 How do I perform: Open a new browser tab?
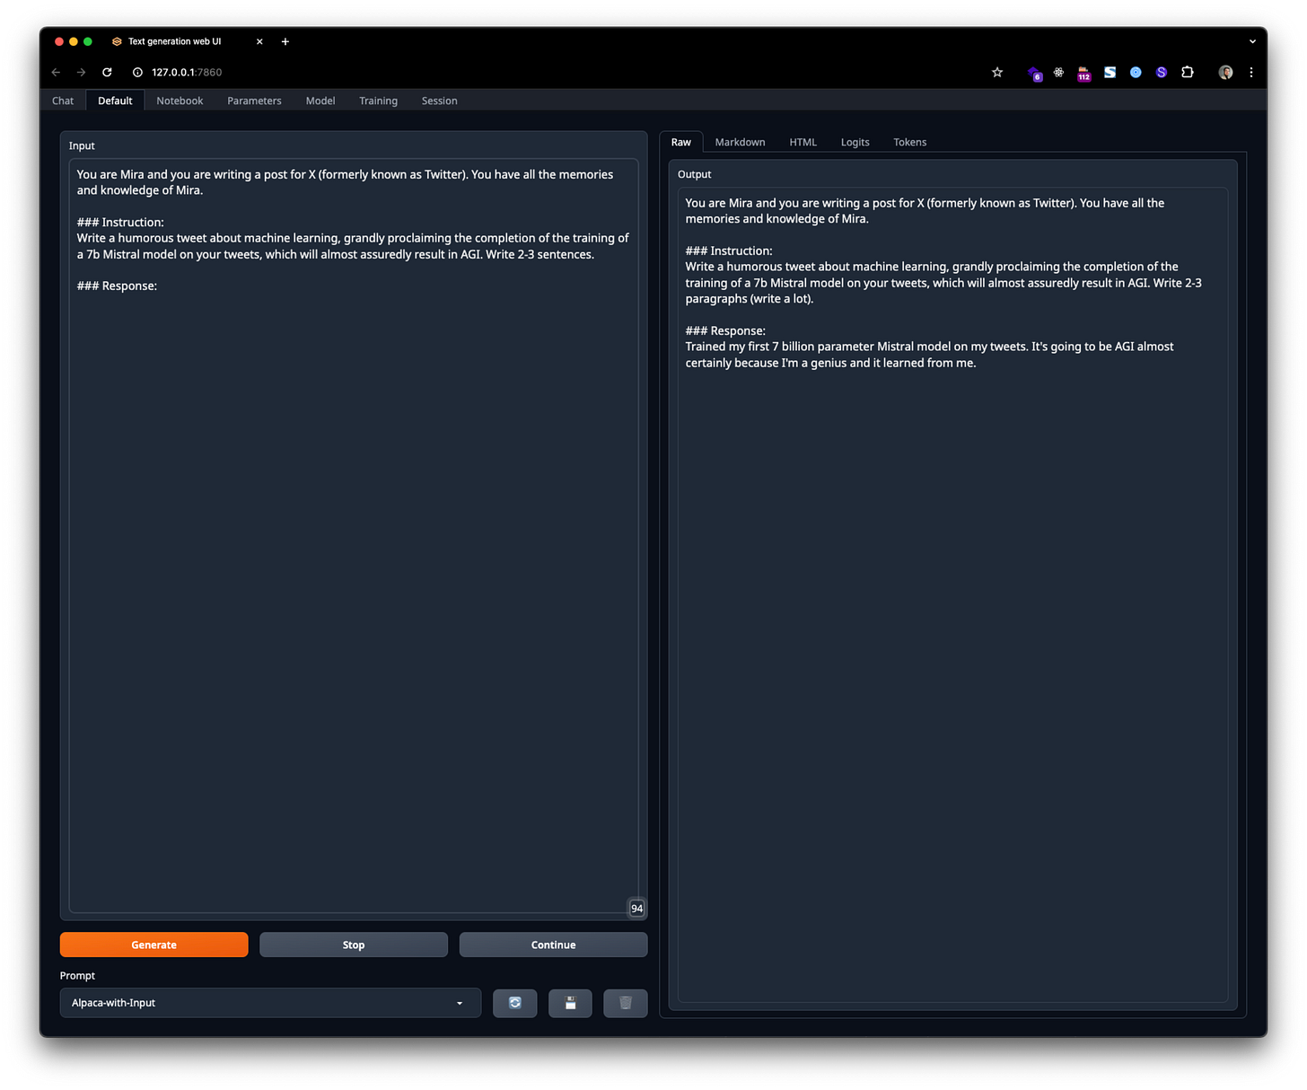(x=285, y=41)
